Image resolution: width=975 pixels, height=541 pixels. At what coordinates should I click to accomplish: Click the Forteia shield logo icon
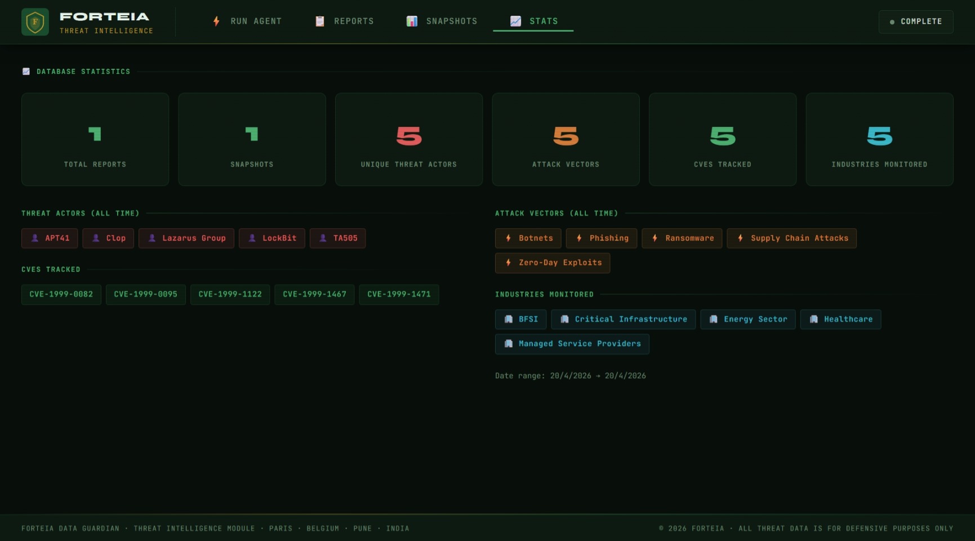point(35,22)
